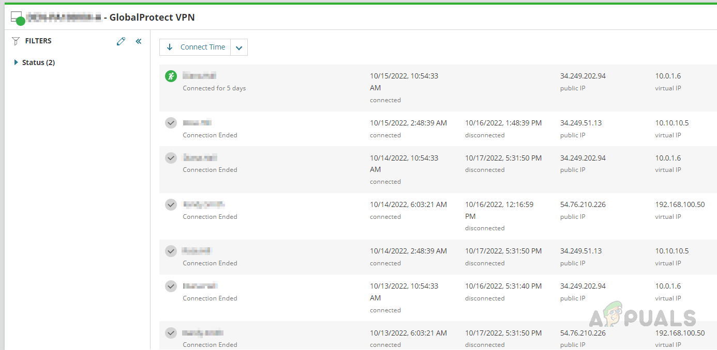This screenshot has width=717, height=350.
Task: Collapse the filters panel with double chevron
Action: (139, 41)
